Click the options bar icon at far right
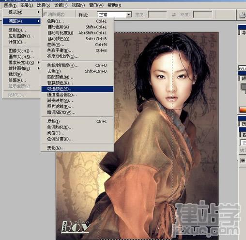 coord(243,15)
